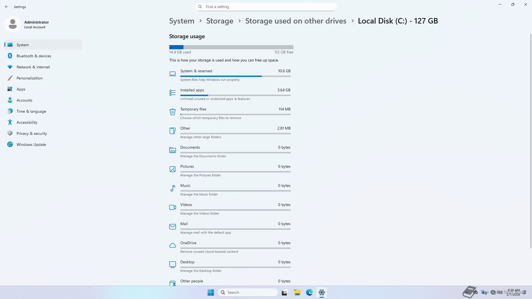Open Installed apps list icon

pyautogui.click(x=172, y=92)
